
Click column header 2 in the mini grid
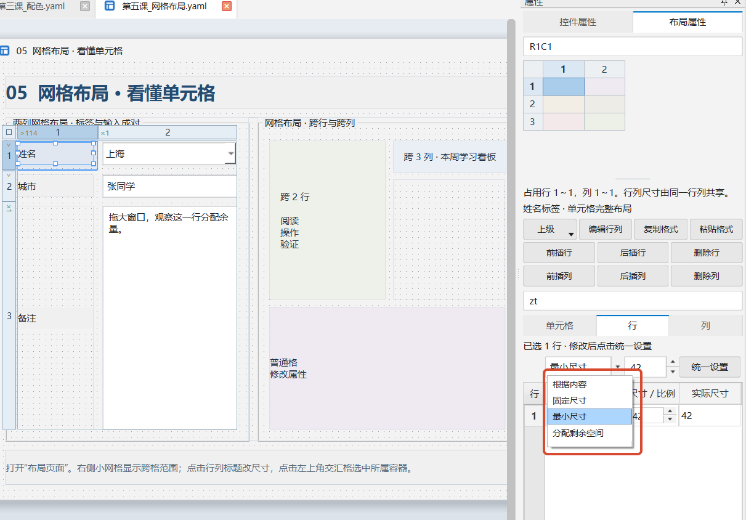[604, 69]
